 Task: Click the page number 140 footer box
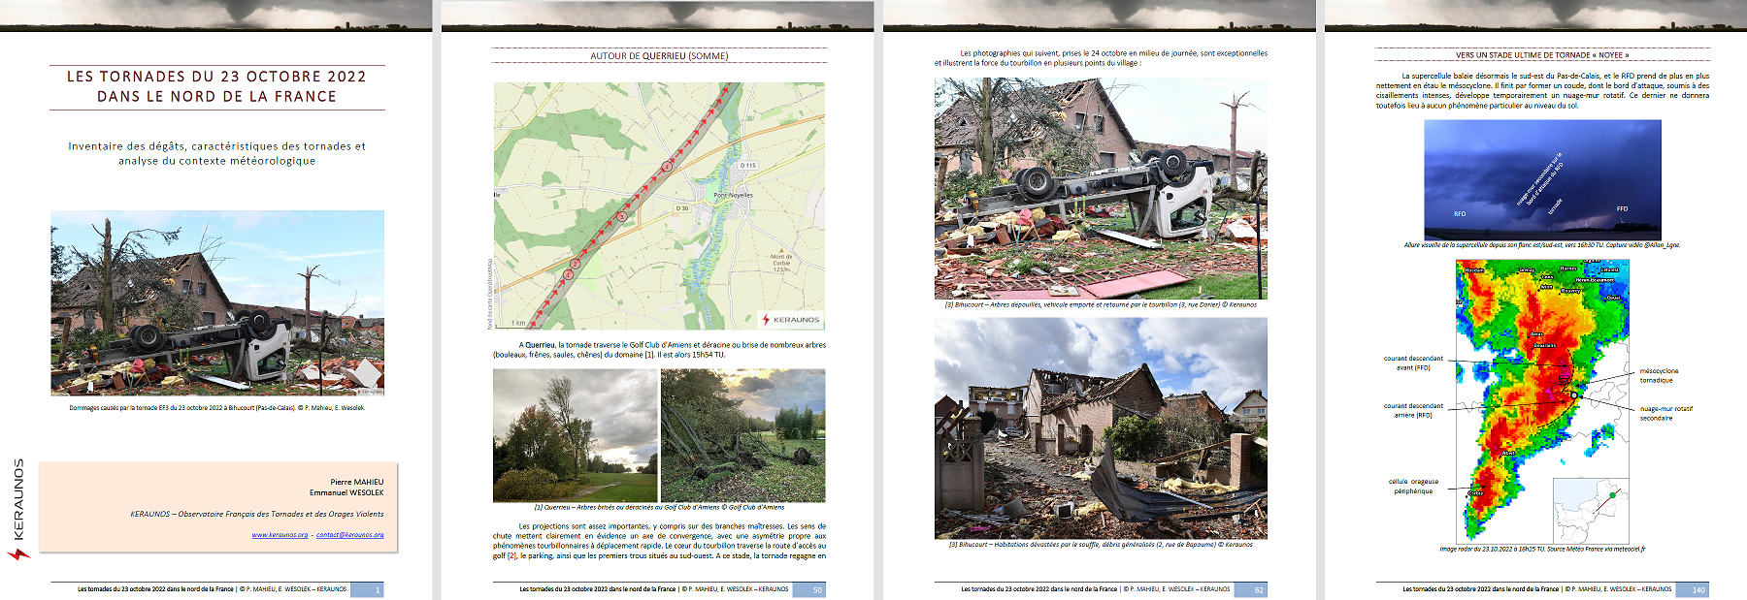pyautogui.click(x=1692, y=589)
